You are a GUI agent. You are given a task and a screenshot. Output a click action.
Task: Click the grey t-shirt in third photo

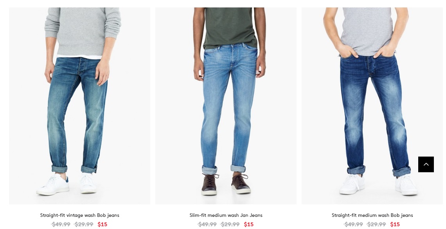tap(367, 31)
